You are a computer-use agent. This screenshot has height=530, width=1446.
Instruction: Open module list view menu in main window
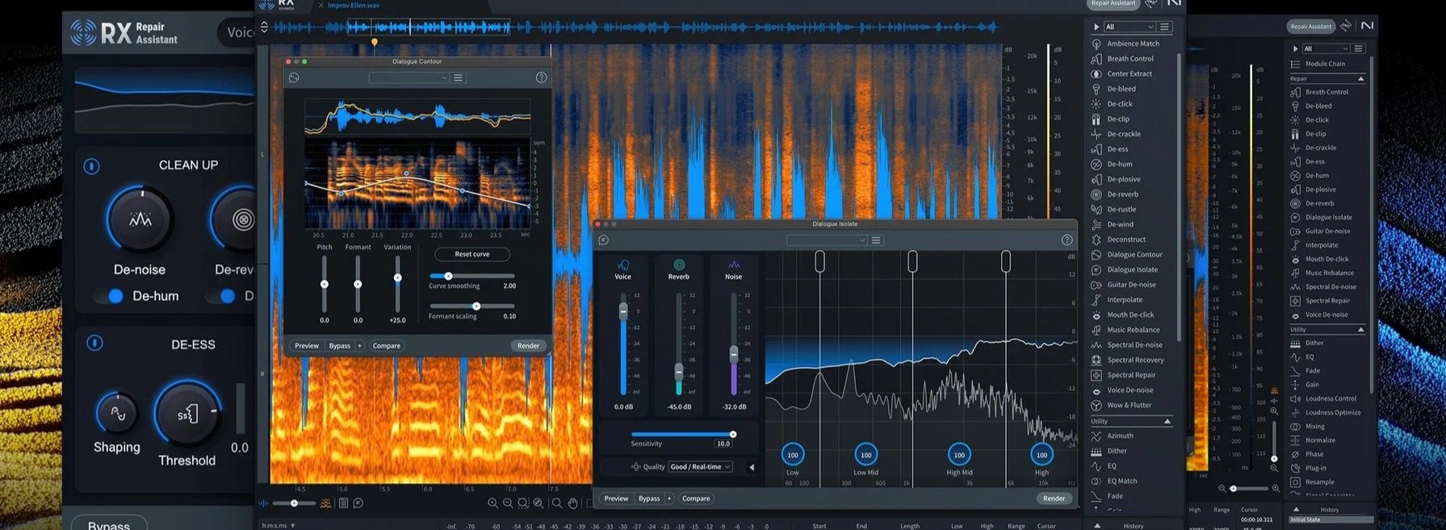point(1164,27)
